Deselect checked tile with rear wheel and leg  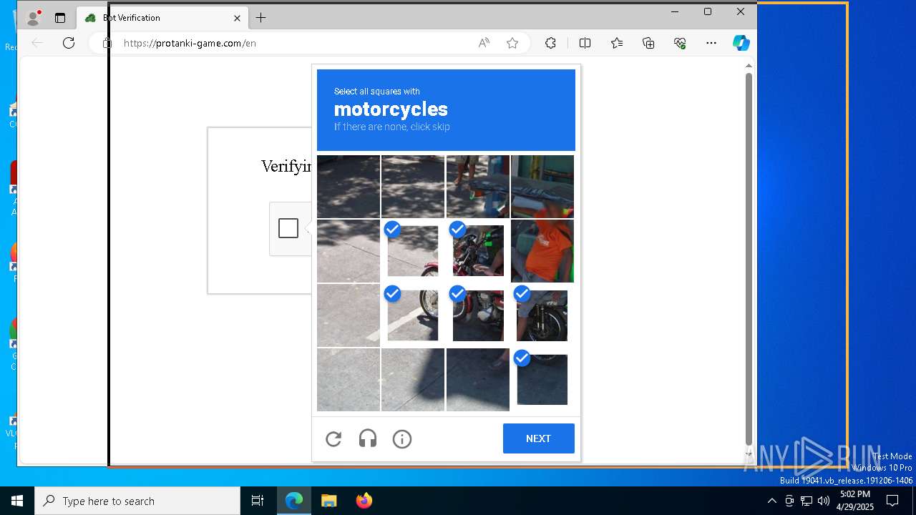(x=542, y=315)
